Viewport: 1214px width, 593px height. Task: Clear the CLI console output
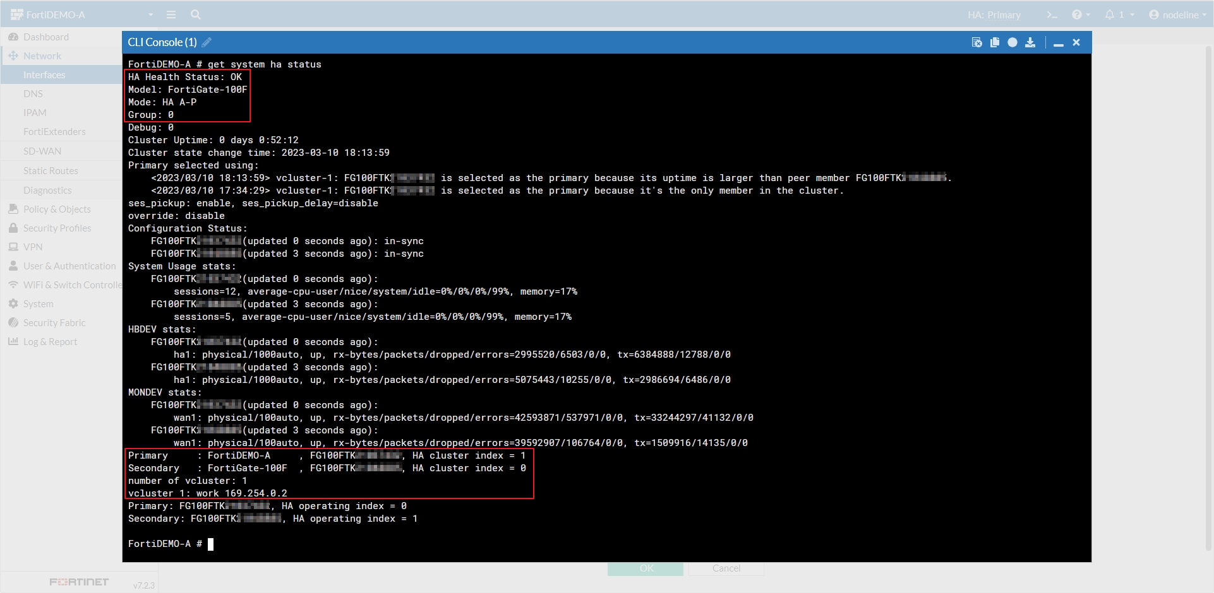click(977, 42)
